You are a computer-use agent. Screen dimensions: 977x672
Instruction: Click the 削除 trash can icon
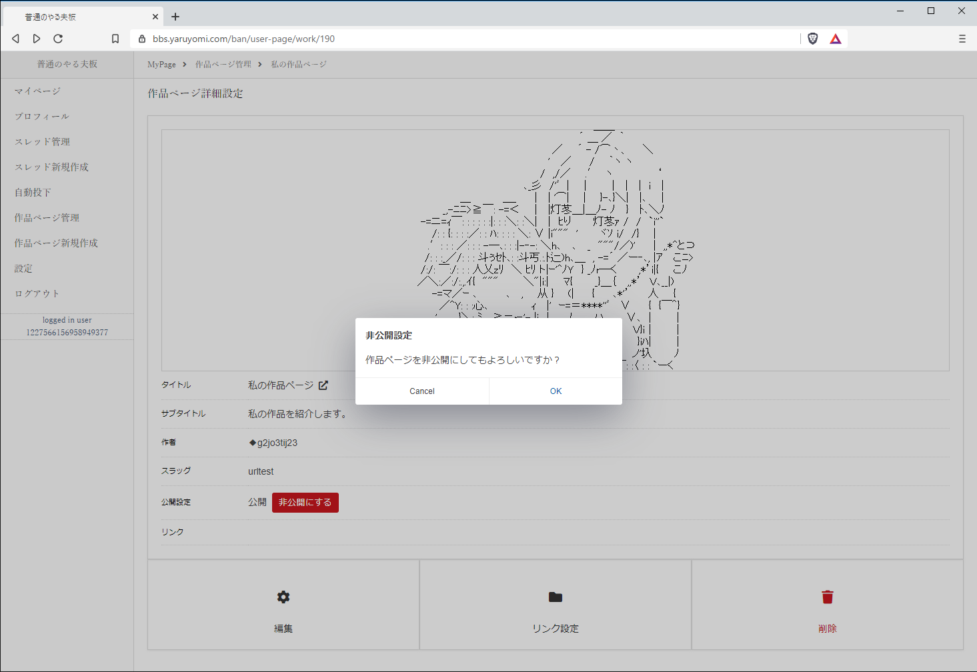click(x=827, y=597)
